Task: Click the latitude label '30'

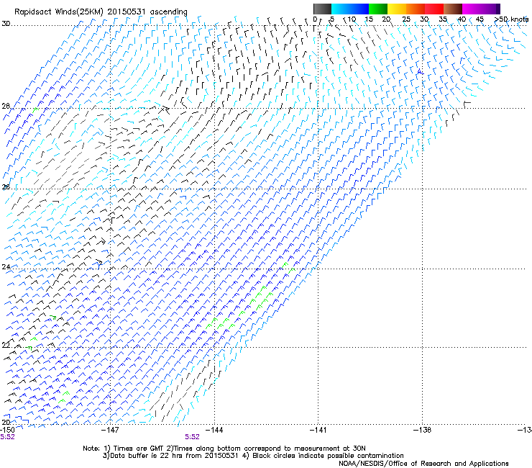Action: (x=6, y=24)
